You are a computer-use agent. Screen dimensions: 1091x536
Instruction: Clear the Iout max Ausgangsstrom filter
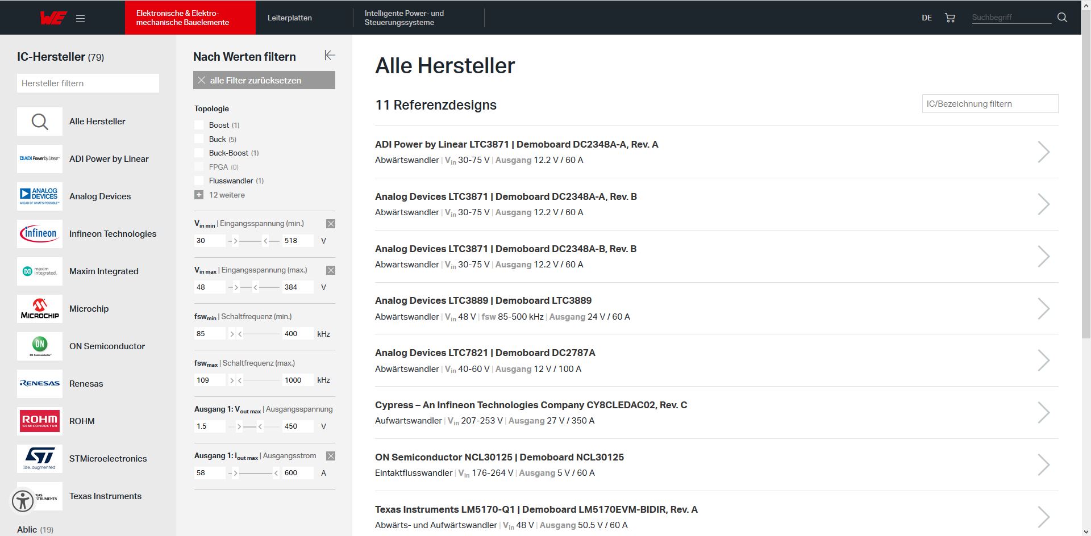pos(331,456)
